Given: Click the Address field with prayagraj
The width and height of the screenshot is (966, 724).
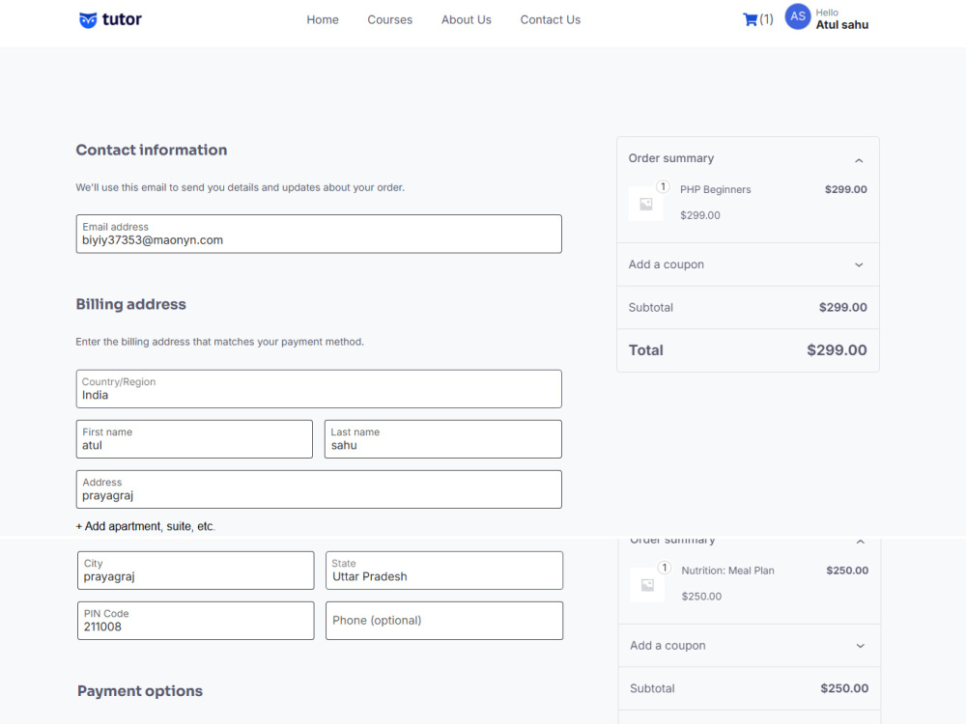Looking at the screenshot, I should [319, 489].
